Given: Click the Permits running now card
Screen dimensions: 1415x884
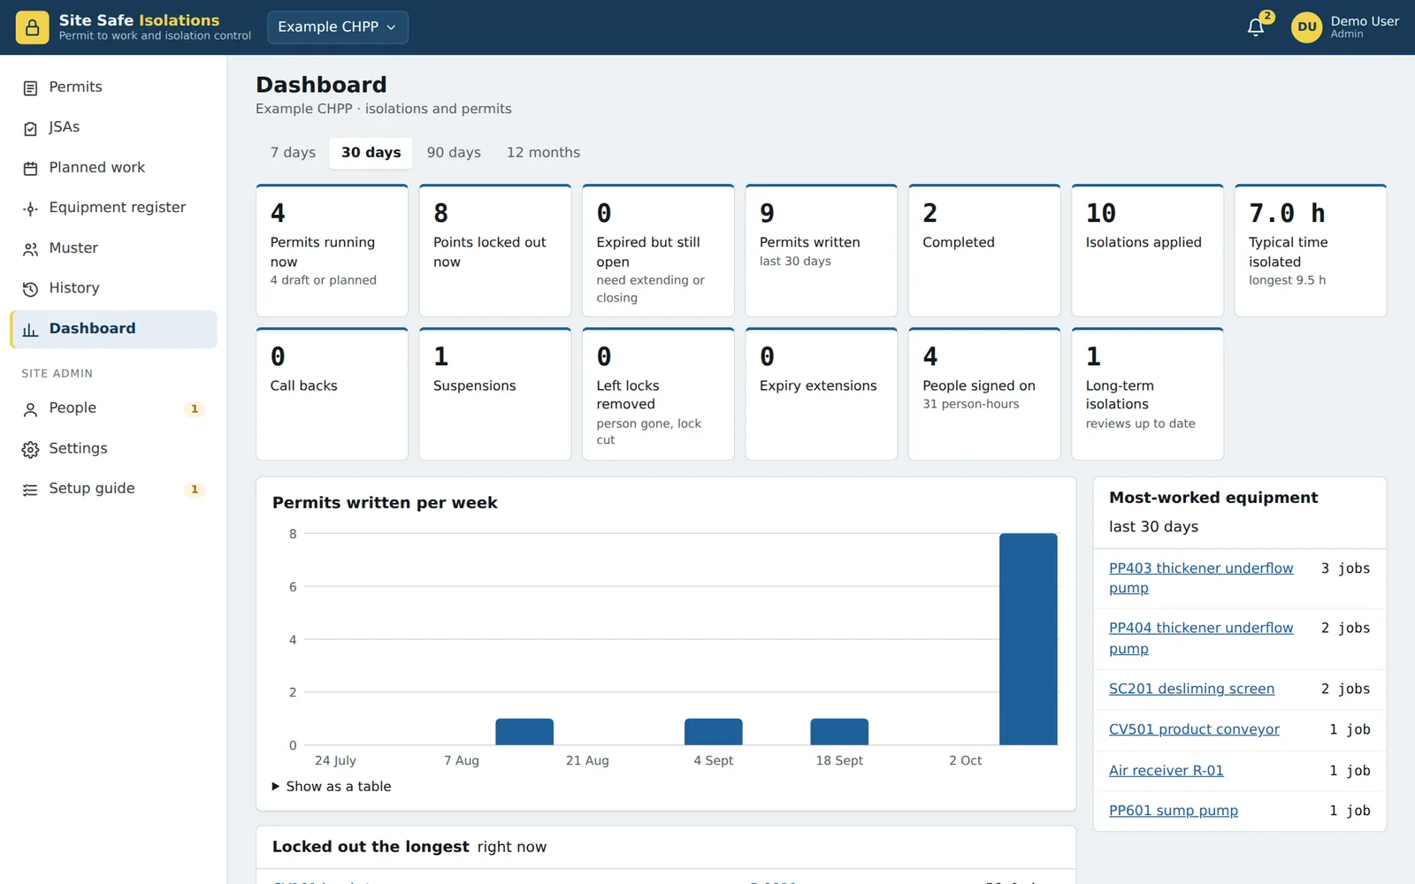Looking at the screenshot, I should 332,250.
